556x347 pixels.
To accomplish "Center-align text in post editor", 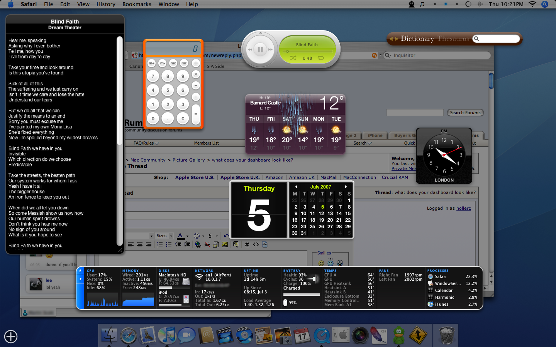I will [140, 244].
